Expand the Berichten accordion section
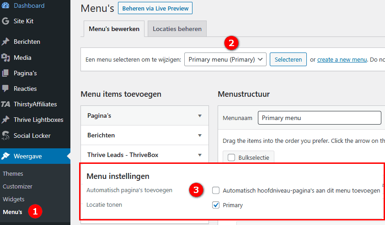The height and width of the screenshot is (225, 385). (144, 135)
